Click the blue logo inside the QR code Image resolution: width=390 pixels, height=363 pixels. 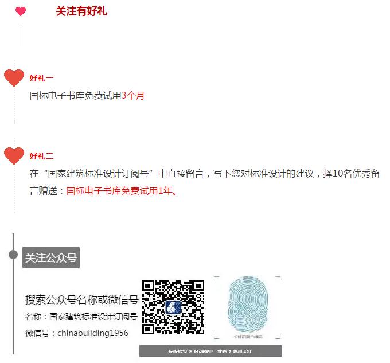click(x=173, y=307)
